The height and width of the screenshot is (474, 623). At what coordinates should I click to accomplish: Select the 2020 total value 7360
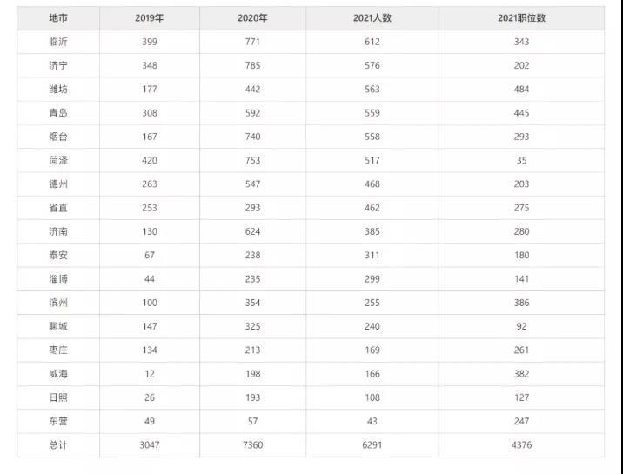pyautogui.click(x=252, y=445)
